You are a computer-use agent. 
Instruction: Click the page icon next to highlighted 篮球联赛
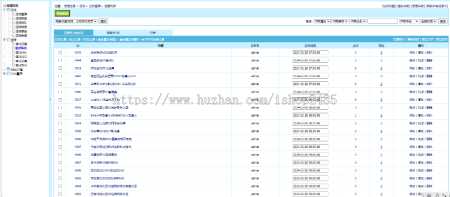click(13, 48)
